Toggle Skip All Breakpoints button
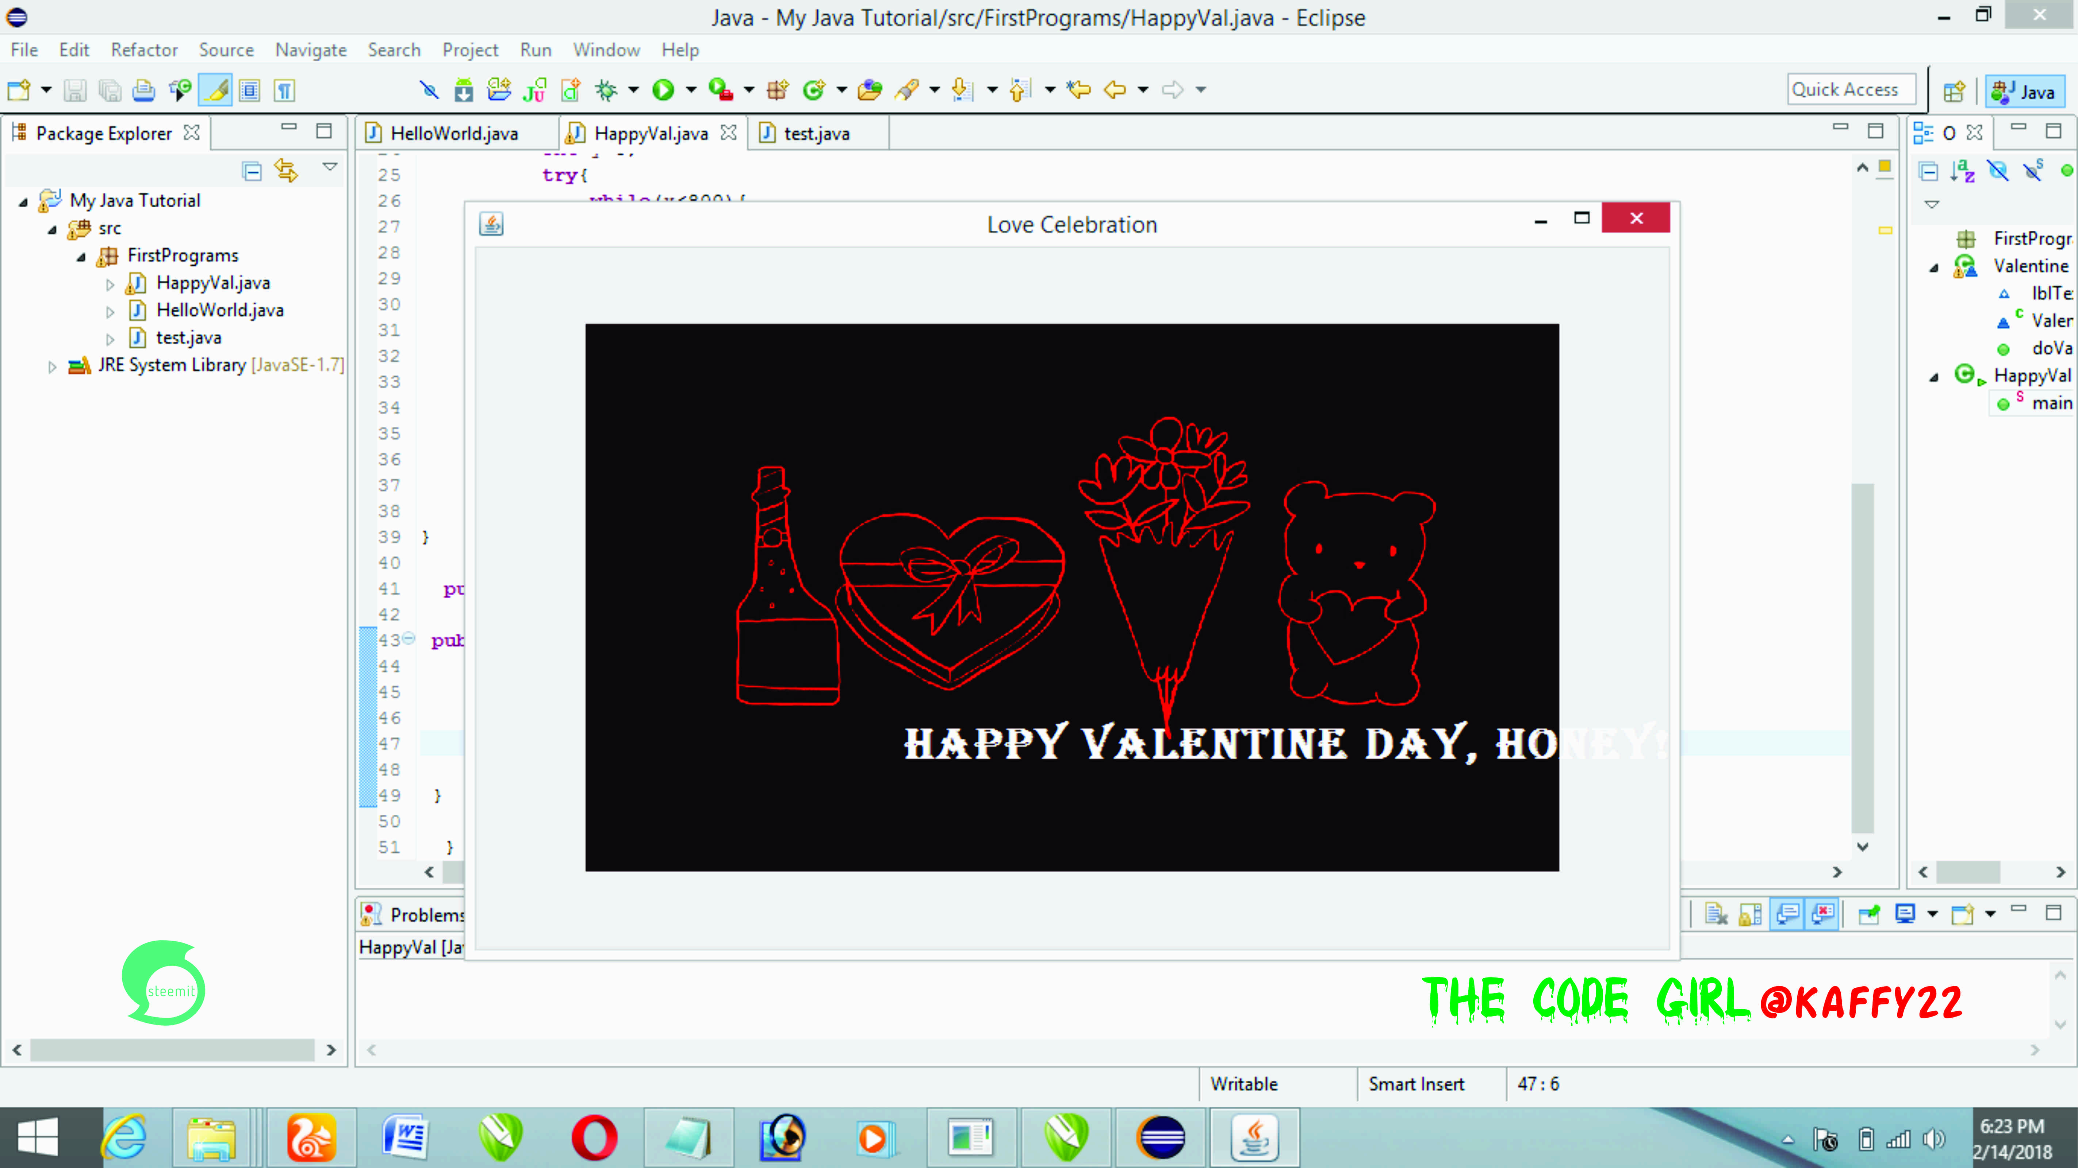Screen dimensions: 2078x1168 point(429,89)
